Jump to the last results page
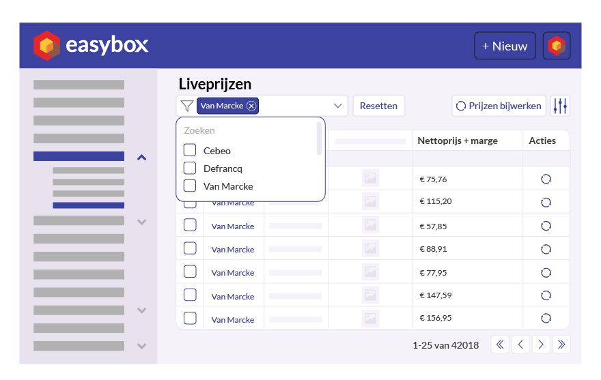601x380 pixels. click(561, 345)
